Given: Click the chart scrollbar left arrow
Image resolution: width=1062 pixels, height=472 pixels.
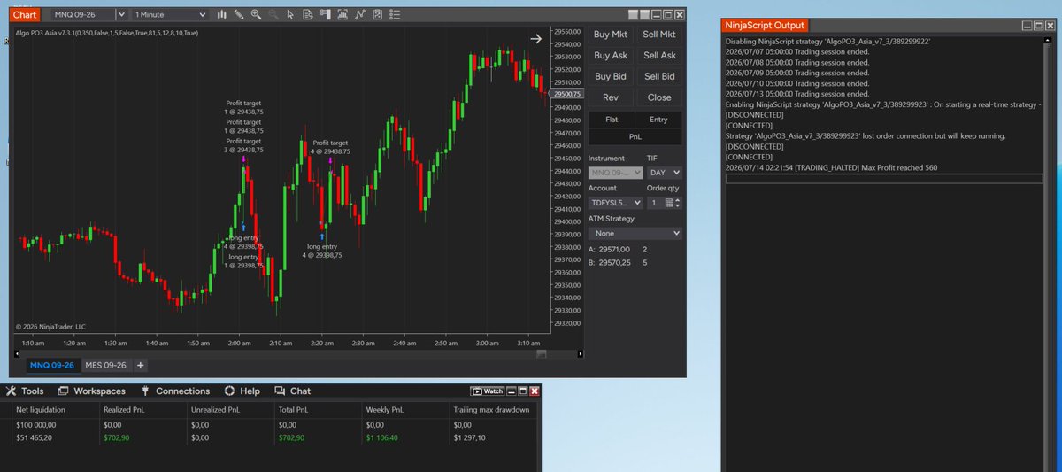Looking at the screenshot, I should pos(17,354).
